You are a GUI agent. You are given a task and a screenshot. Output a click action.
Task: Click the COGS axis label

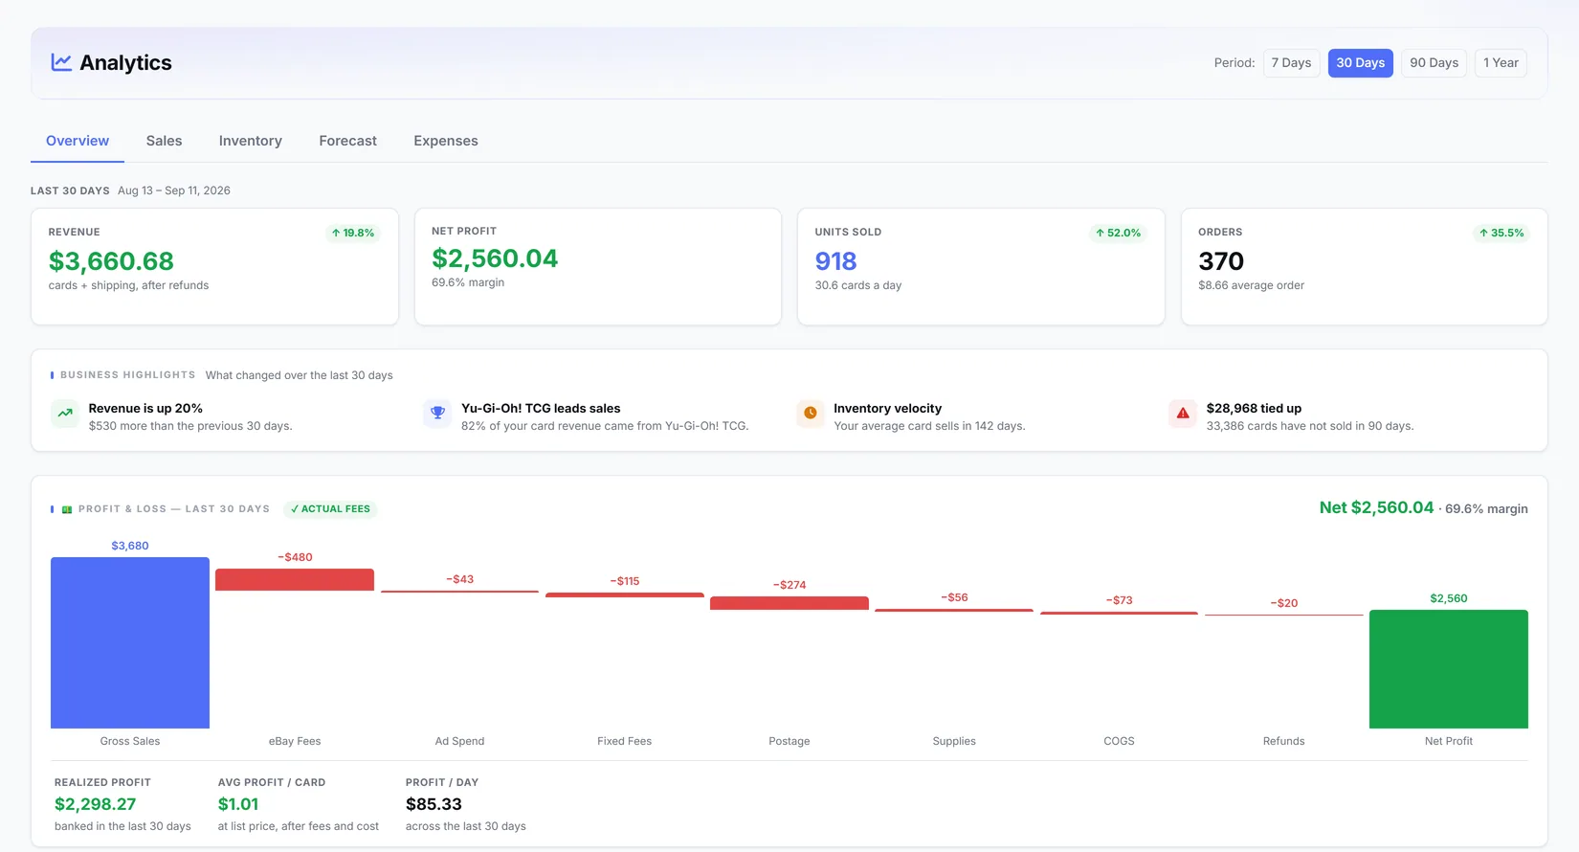point(1119,741)
